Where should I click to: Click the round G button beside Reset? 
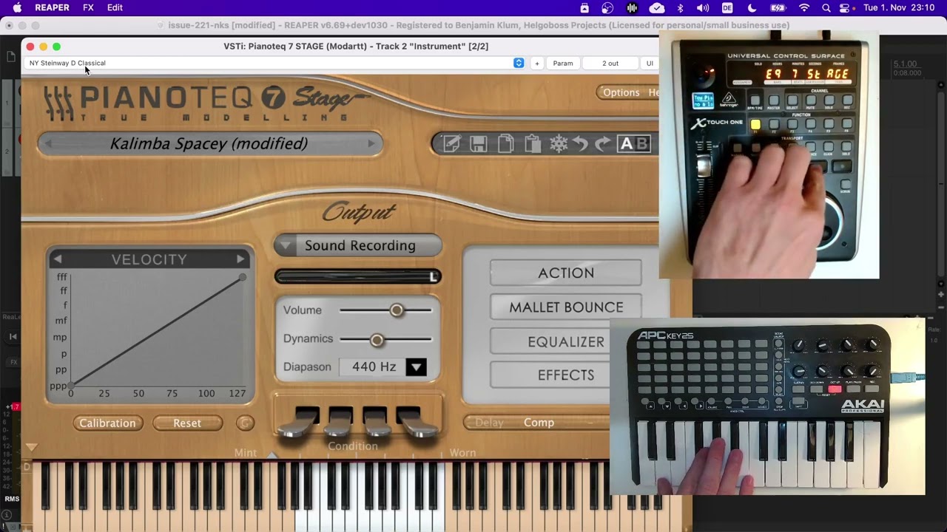246,423
